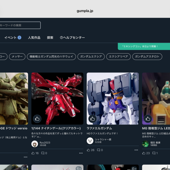Viewport: 170px width, 170px height.
Task: Click the 福田 義康 avatar
Action: 145,144
